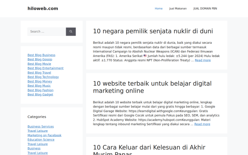Open the Business Services category

(x=41, y=126)
